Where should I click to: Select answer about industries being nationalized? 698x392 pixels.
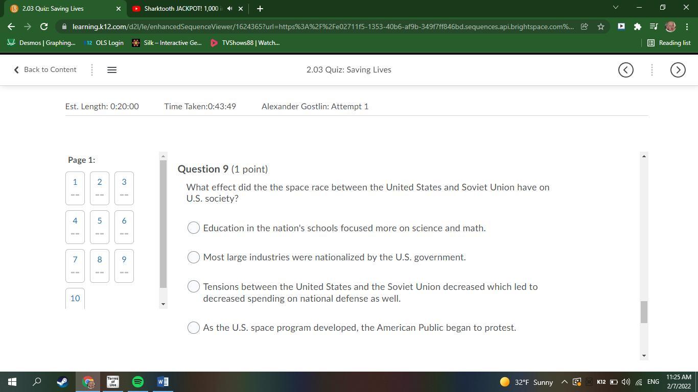[x=194, y=257]
